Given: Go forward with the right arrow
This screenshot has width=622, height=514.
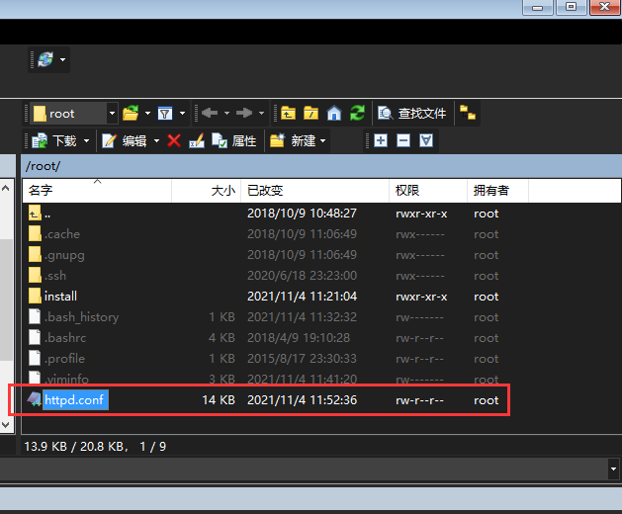Looking at the screenshot, I should (x=244, y=114).
